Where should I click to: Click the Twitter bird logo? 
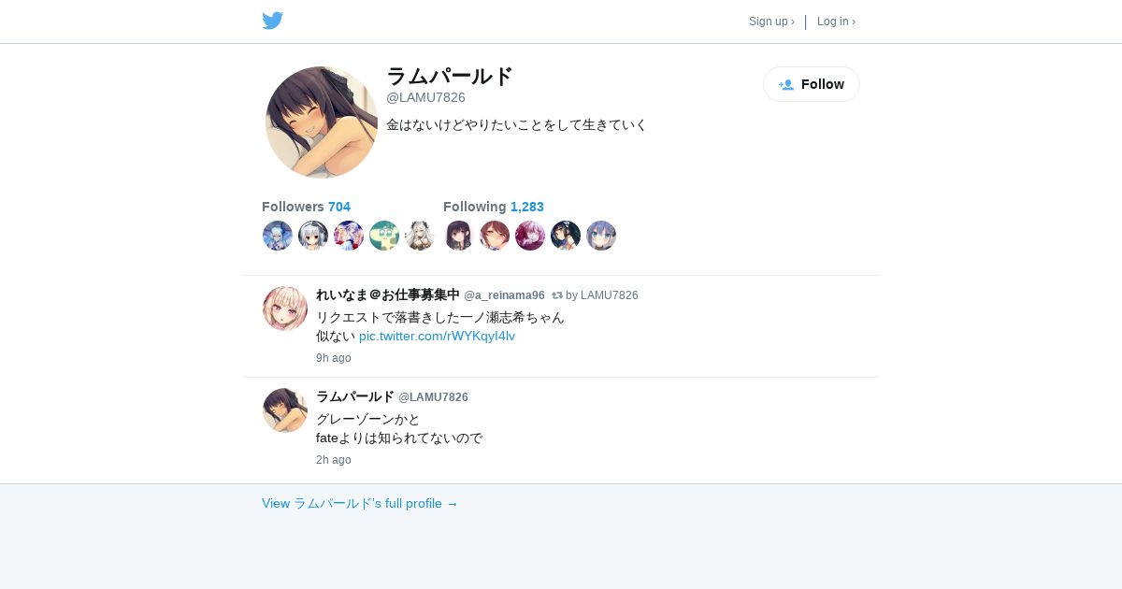pos(272,21)
